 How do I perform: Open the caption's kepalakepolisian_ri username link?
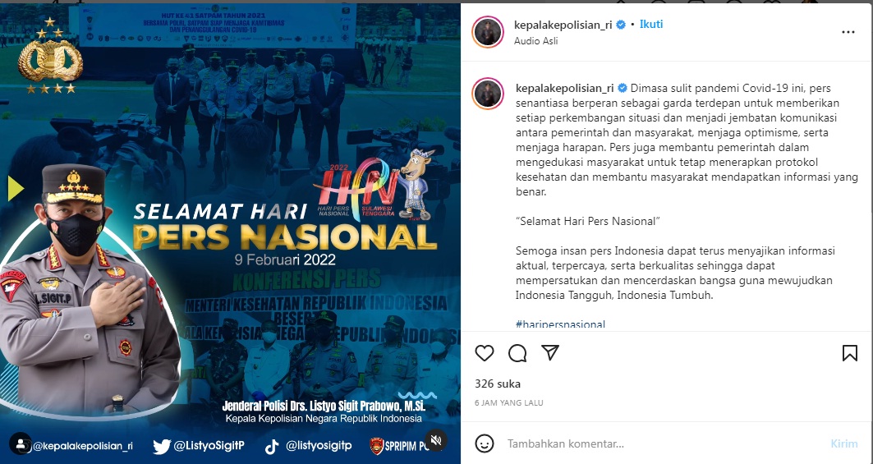pos(564,88)
